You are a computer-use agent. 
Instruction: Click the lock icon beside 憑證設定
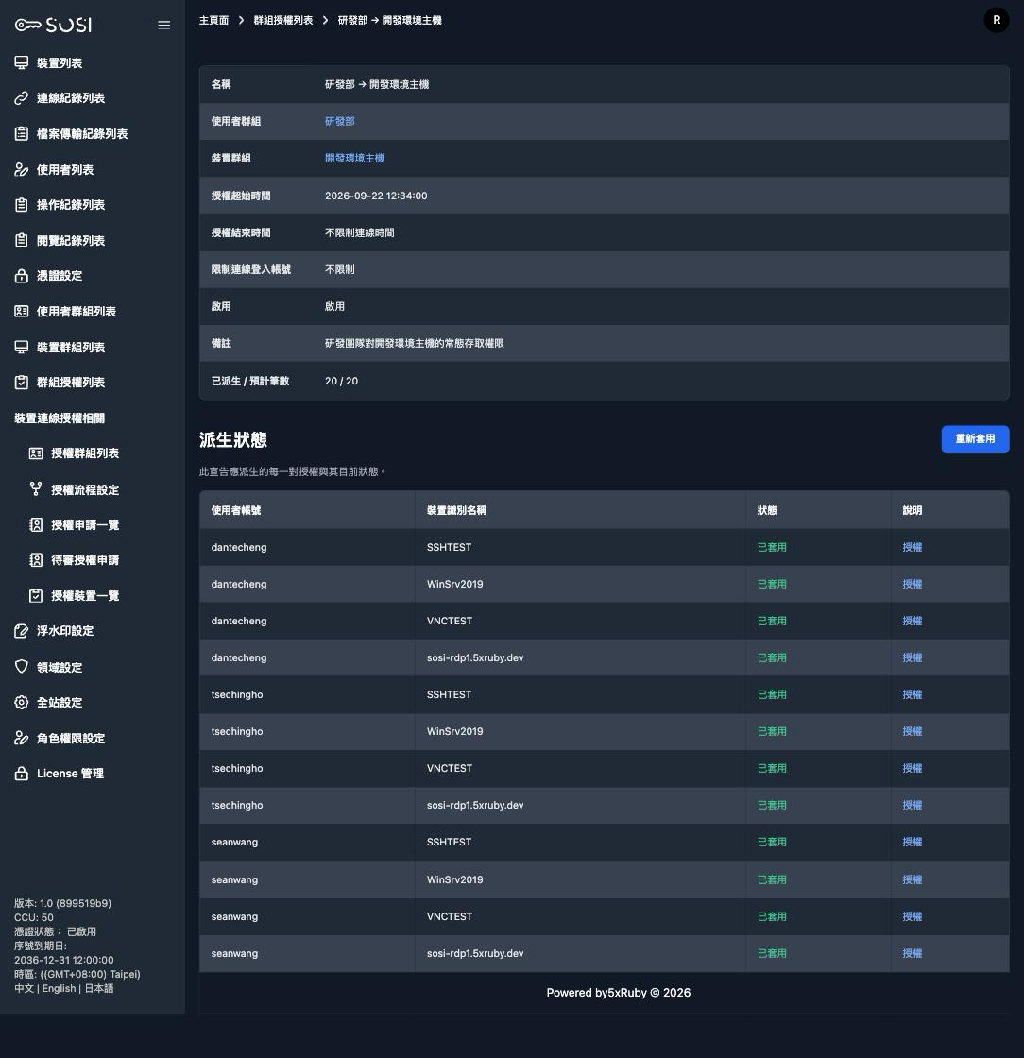pyautogui.click(x=22, y=275)
